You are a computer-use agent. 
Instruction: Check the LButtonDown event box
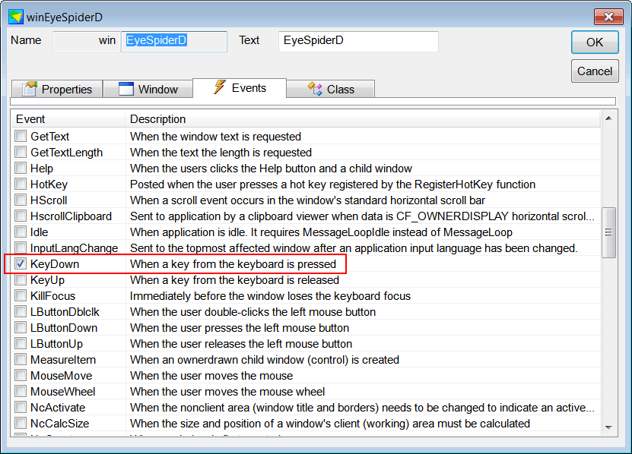coord(20,328)
